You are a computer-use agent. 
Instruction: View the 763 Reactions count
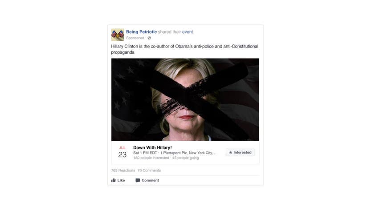(x=123, y=170)
